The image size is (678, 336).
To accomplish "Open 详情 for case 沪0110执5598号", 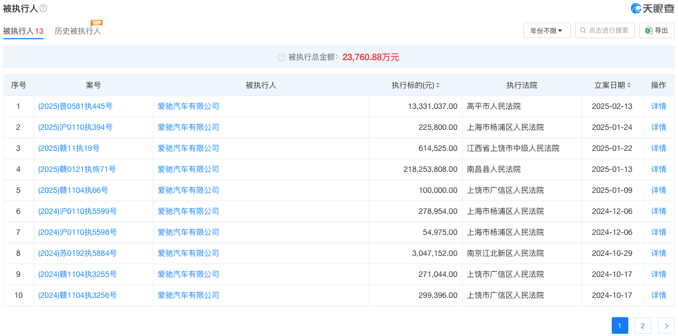I will (x=659, y=232).
